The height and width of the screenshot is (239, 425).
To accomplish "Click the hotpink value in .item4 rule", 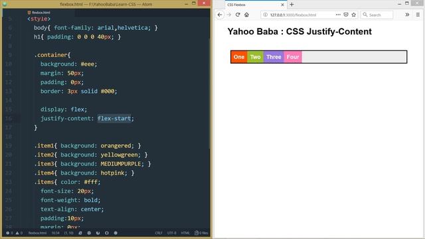I will tap(112, 173).
